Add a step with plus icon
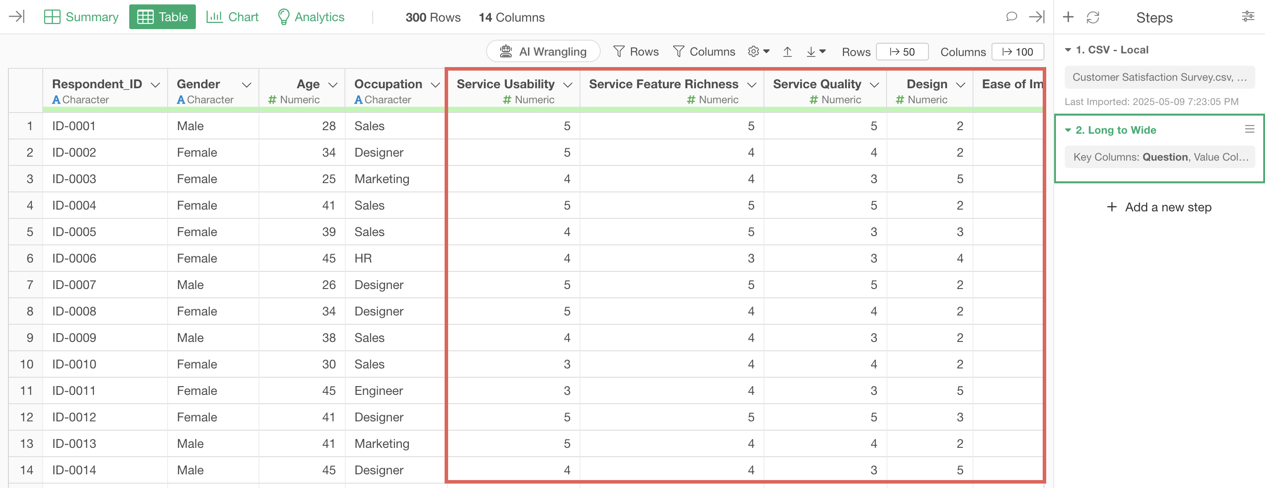This screenshot has width=1265, height=488. point(1068,17)
